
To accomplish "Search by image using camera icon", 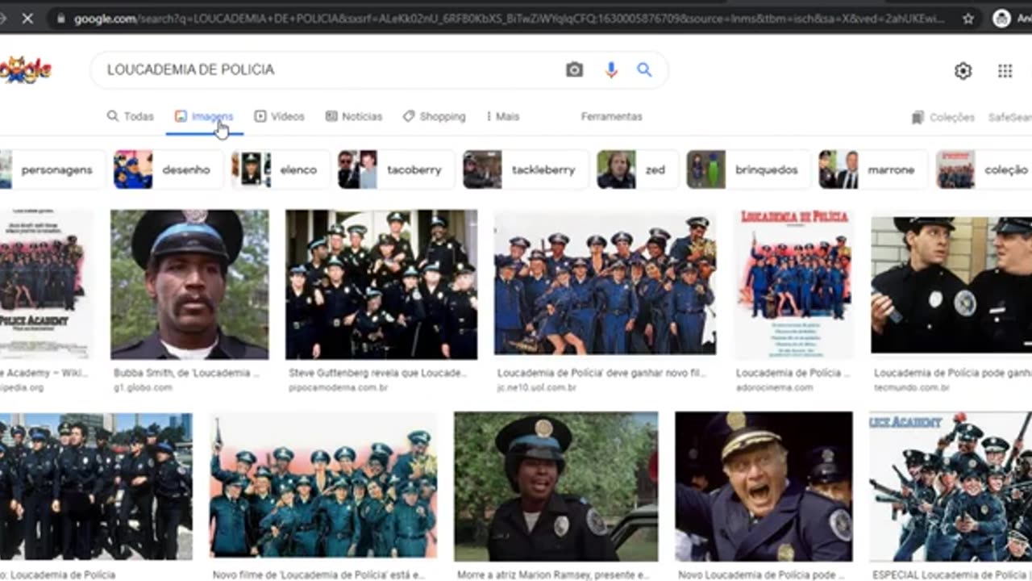I will (574, 70).
